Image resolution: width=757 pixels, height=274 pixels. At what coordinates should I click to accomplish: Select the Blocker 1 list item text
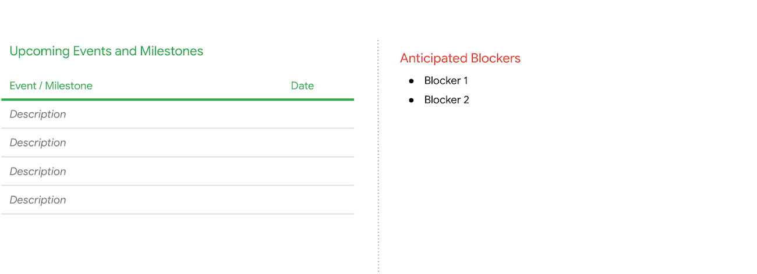(446, 81)
